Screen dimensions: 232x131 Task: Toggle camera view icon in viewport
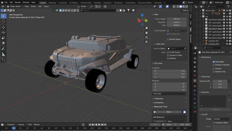[146, 37]
